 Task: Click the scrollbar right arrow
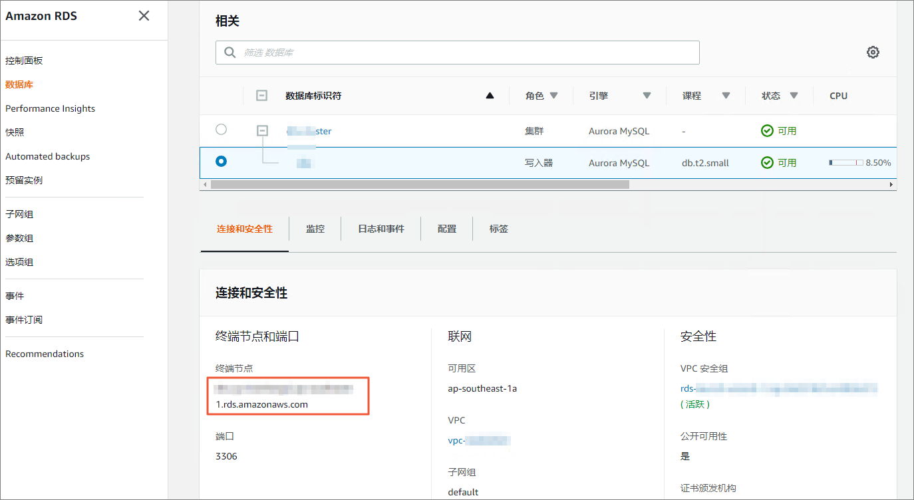point(891,184)
